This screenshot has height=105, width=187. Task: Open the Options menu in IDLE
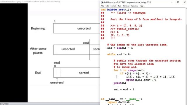point(126,6)
